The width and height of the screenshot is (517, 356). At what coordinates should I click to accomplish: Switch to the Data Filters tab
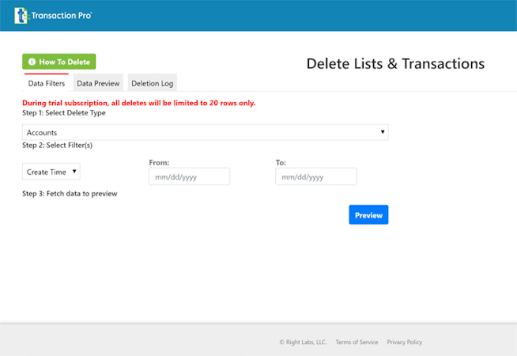[x=47, y=83]
